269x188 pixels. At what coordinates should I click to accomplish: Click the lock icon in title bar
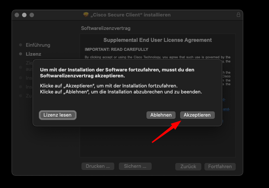point(238,15)
